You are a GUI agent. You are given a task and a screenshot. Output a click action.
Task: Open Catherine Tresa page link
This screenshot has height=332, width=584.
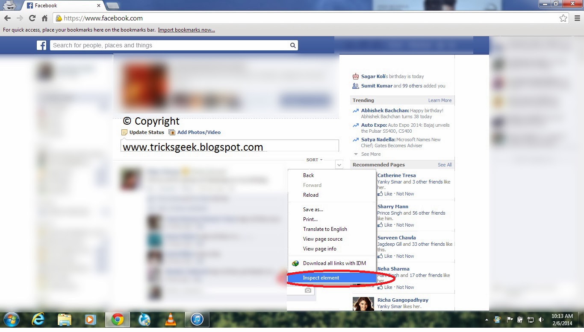tap(396, 175)
